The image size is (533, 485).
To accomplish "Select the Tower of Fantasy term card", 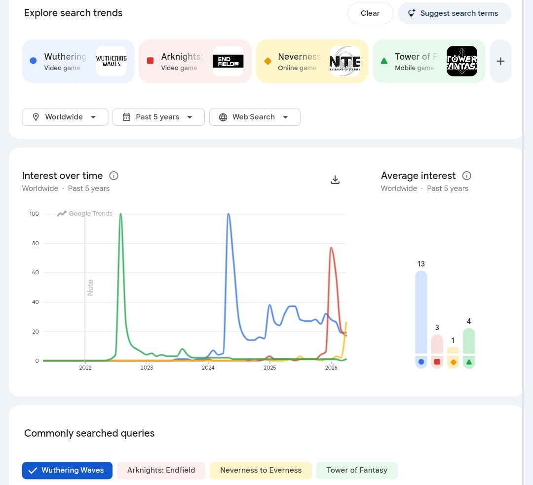I will click(x=429, y=61).
